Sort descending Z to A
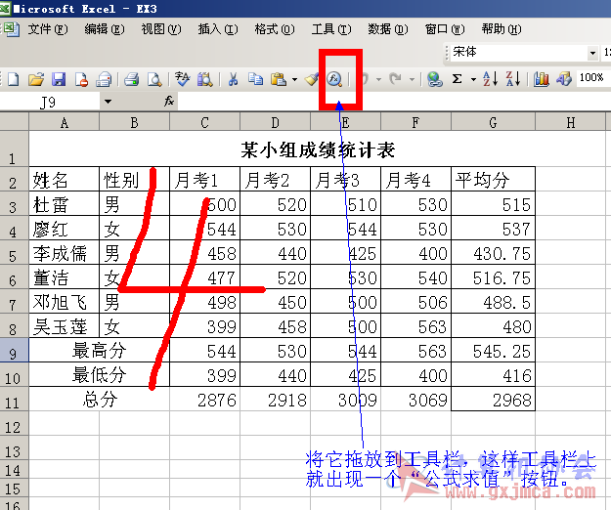The image size is (611, 510). [x=513, y=79]
